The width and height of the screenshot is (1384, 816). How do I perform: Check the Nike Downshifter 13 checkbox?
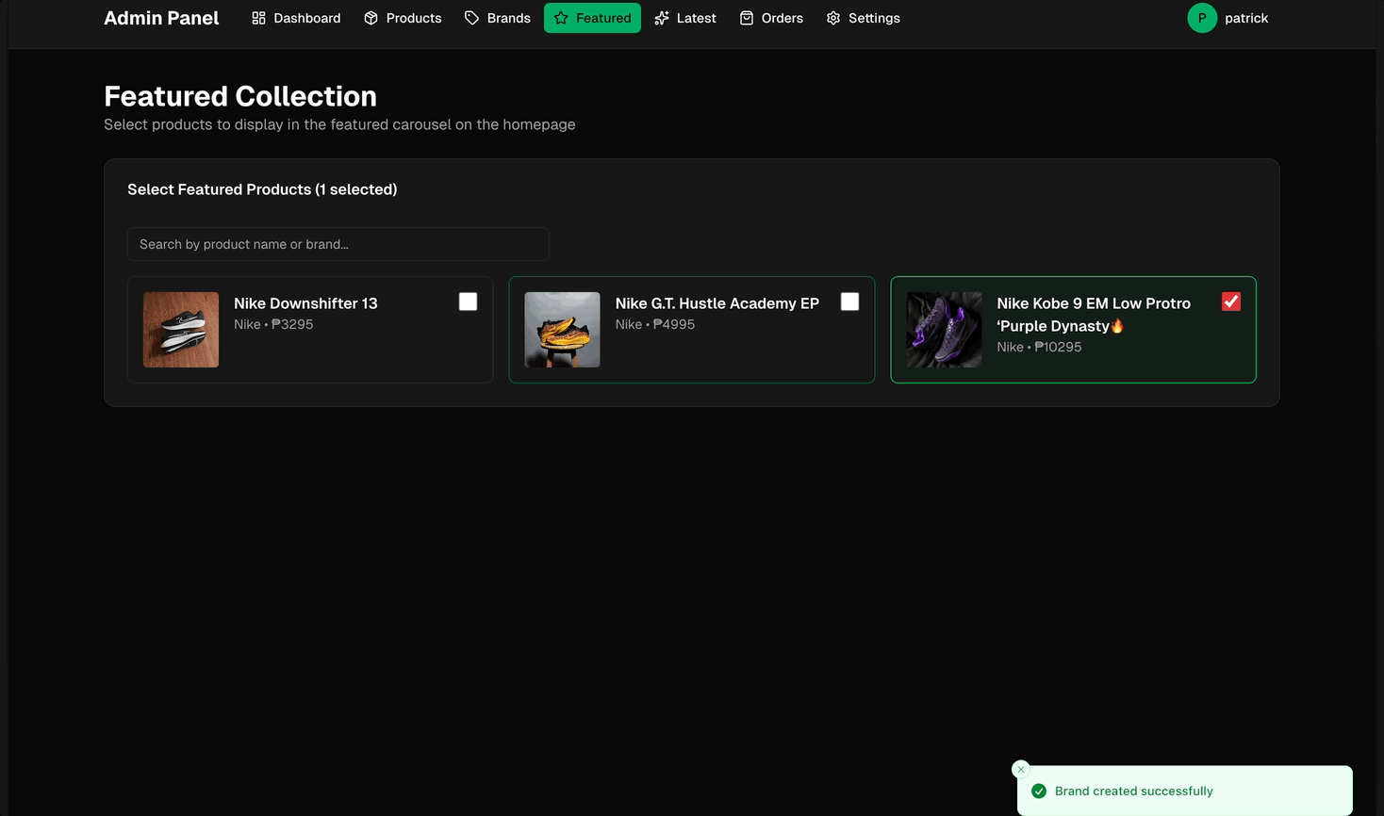pos(468,302)
